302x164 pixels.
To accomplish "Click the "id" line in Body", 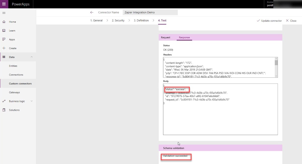I will point(193,96).
